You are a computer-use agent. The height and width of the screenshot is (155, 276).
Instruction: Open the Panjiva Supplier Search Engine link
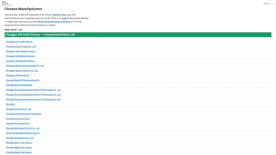[53, 22]
